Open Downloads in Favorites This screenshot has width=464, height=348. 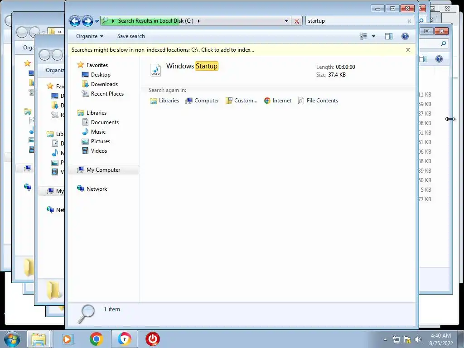tap(104, 84)
